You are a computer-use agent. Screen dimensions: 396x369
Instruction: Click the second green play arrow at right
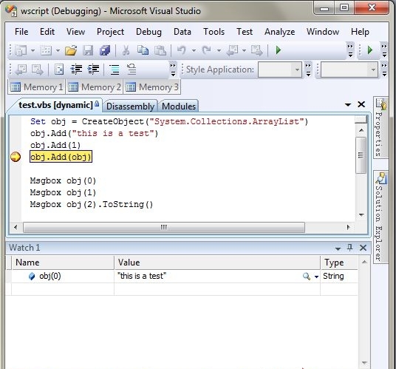click(370, 50)
